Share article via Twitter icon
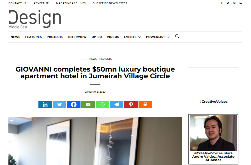This screenshot has width=251, height=165. (x=59, y=104)
